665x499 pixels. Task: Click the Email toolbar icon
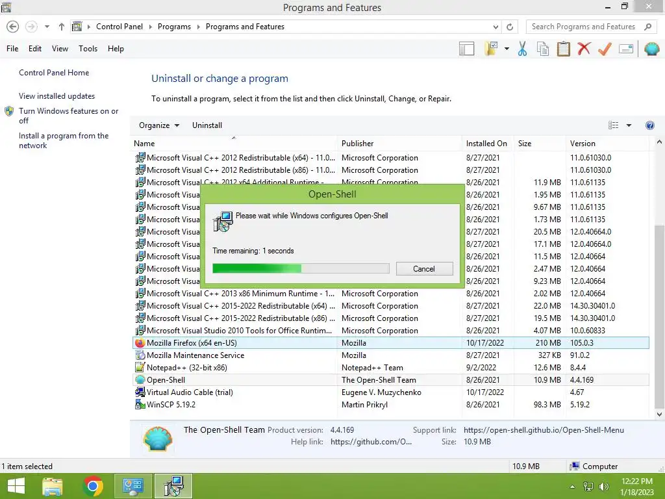coord(626,49)
